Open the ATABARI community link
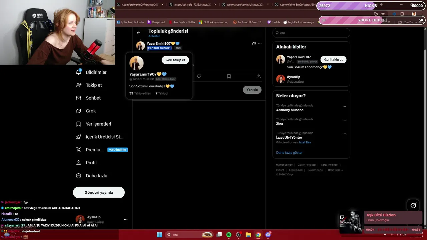 click(154, 36)
